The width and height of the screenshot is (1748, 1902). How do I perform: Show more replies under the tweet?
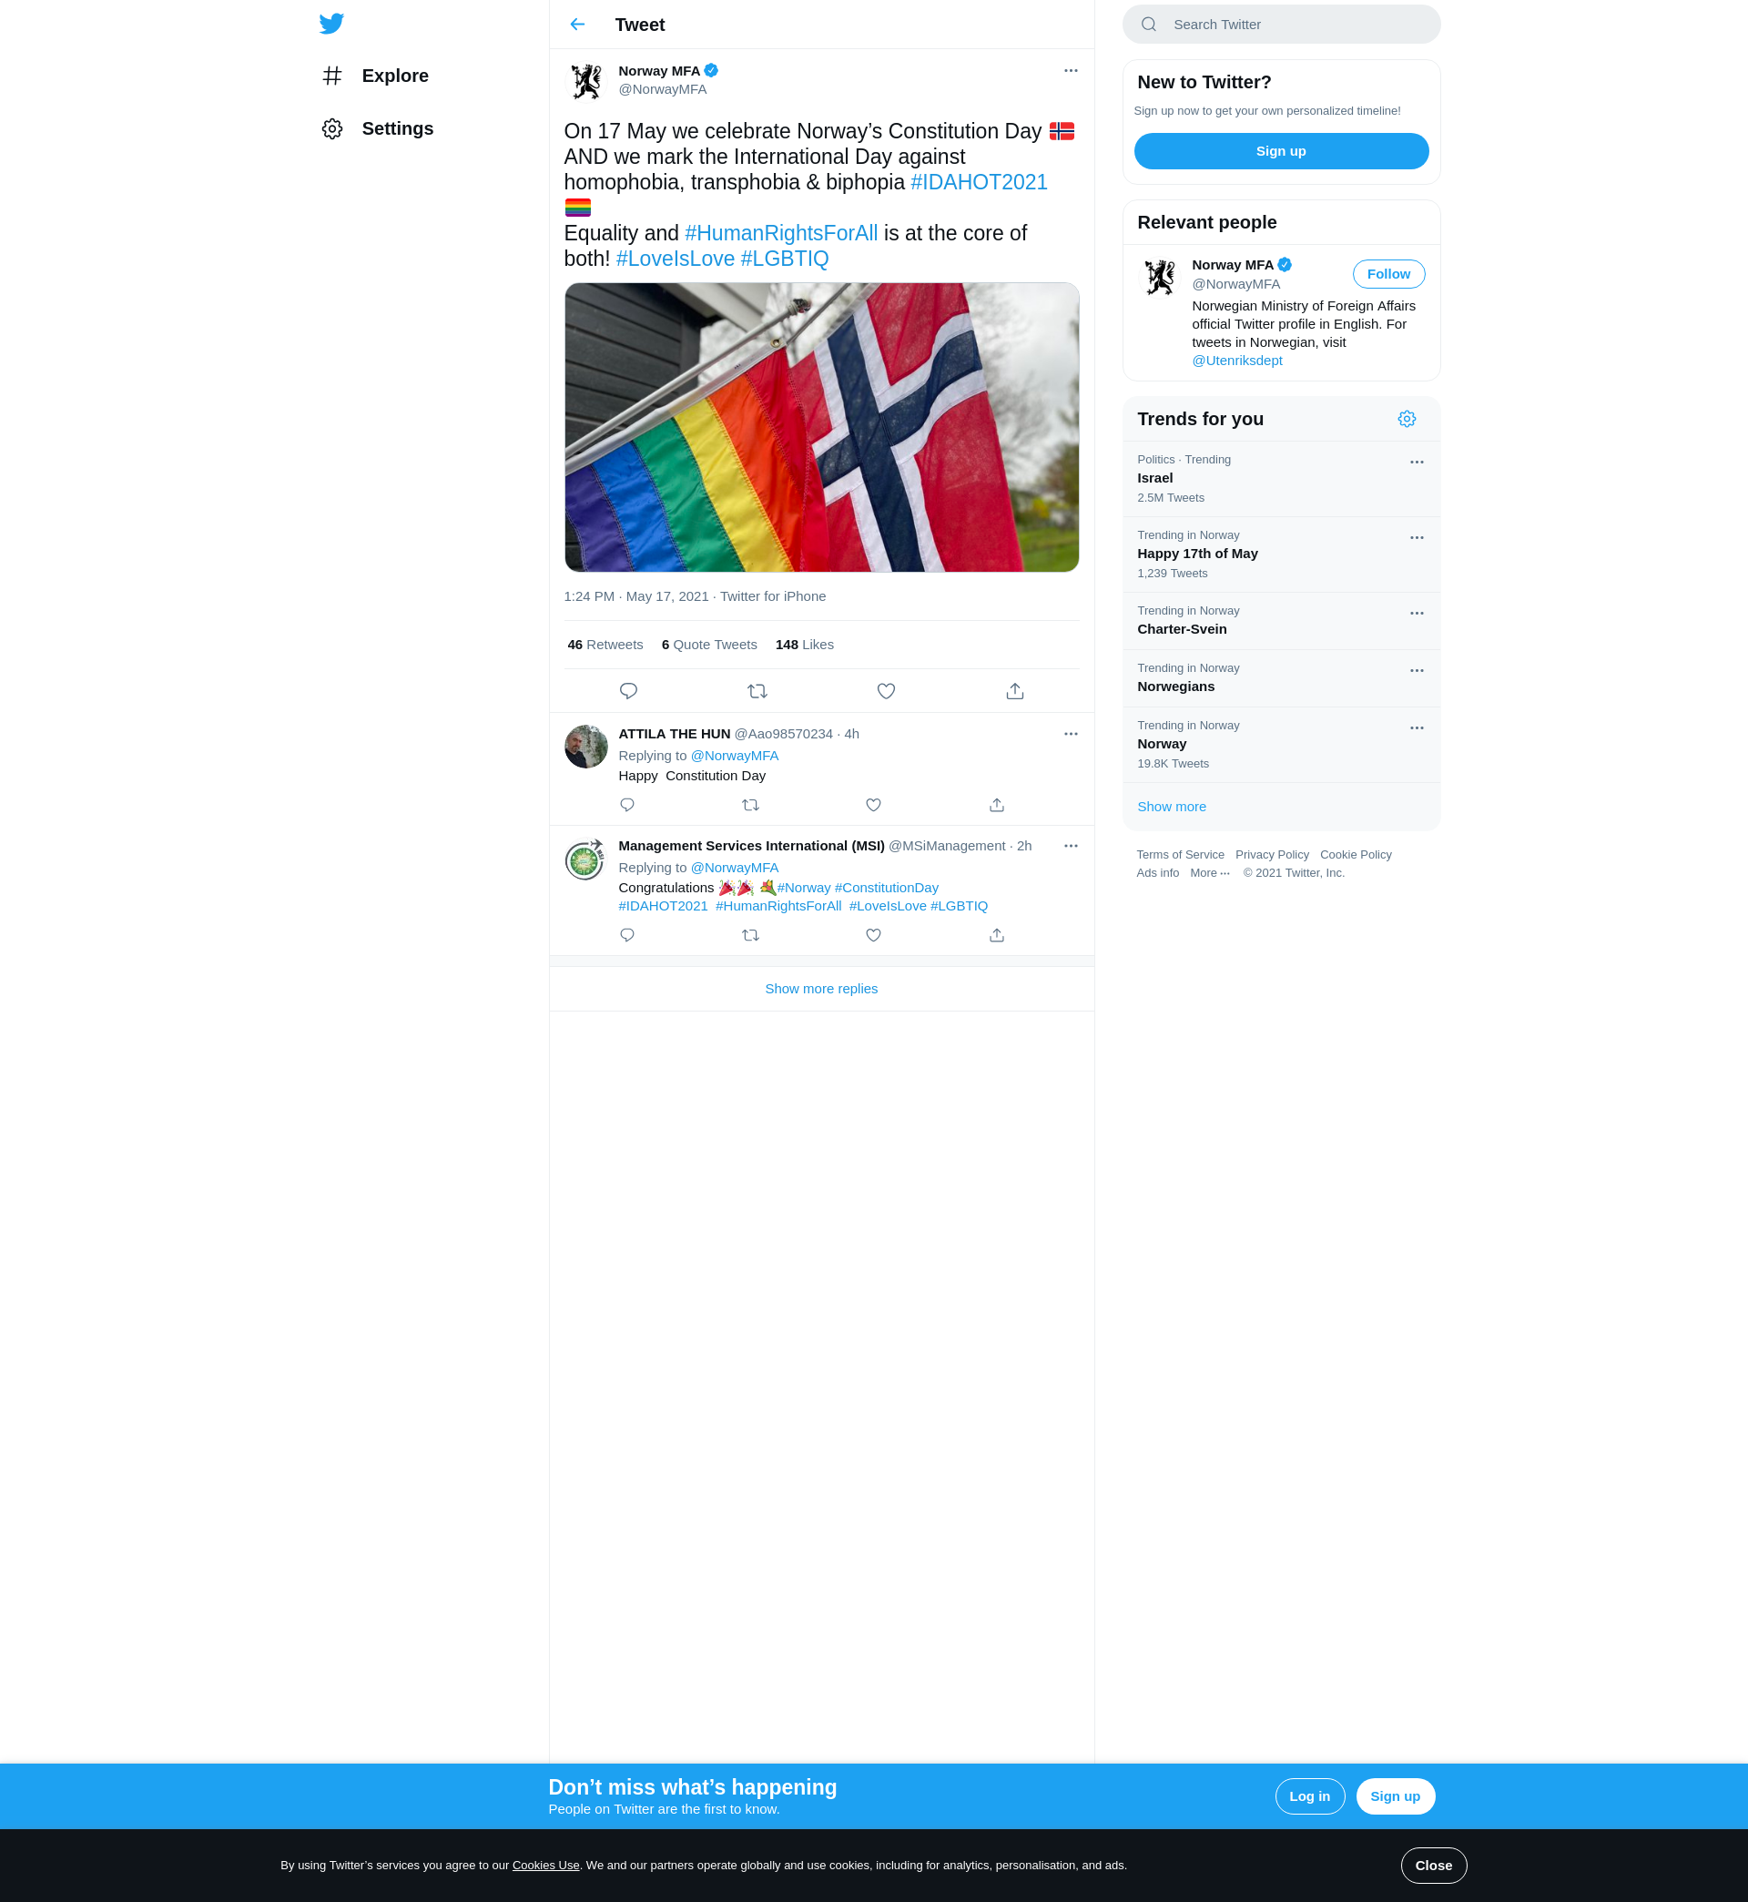tap(820, 989)
